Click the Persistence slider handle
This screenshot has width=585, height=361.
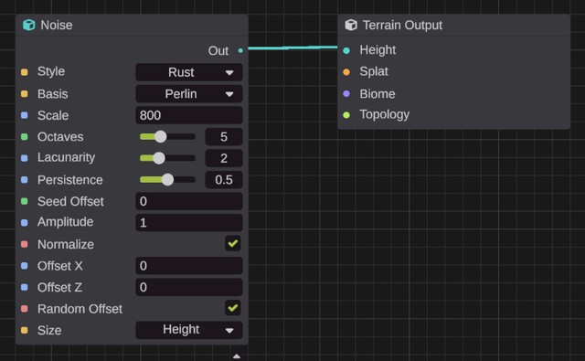pos(167,180)
